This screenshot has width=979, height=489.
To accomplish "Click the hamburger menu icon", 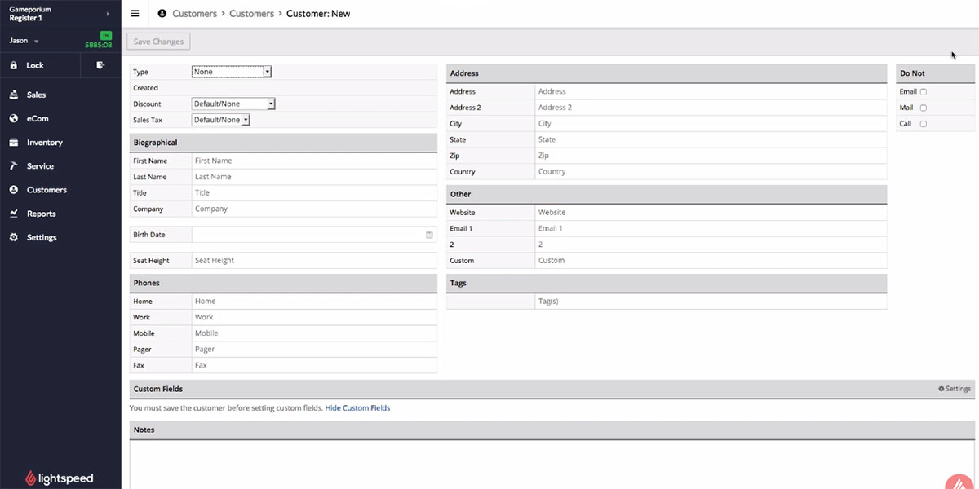I will (135, 14).
